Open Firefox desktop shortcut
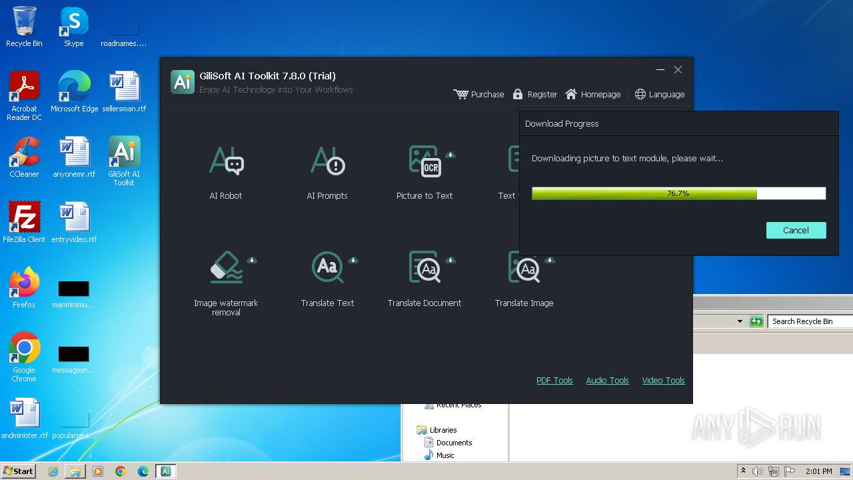The image size is (853, 480). tap(24, 288)
